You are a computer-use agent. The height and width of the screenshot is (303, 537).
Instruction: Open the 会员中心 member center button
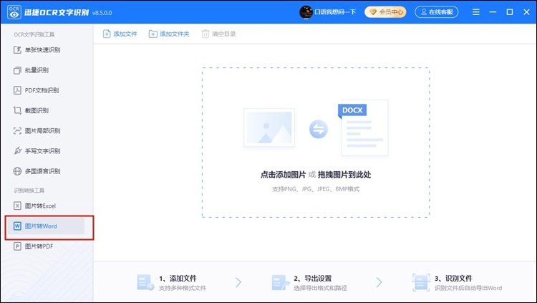click(x=385, y=12)
